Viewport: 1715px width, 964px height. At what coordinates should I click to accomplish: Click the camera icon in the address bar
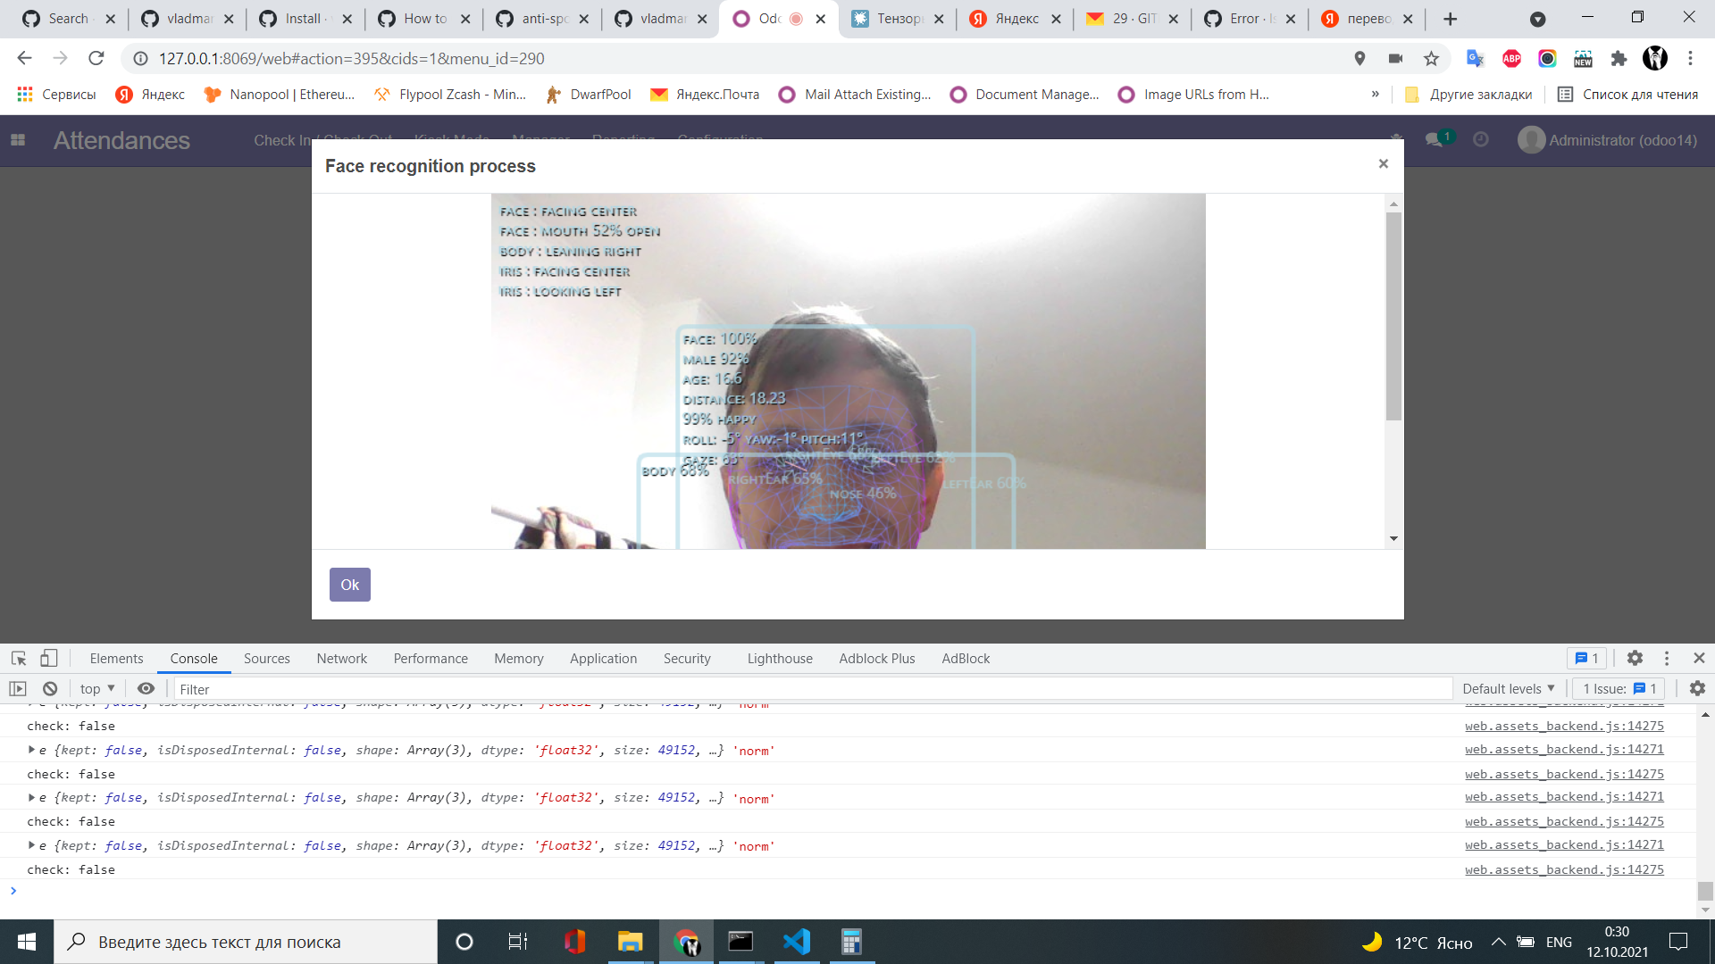tap(1395, 59)
